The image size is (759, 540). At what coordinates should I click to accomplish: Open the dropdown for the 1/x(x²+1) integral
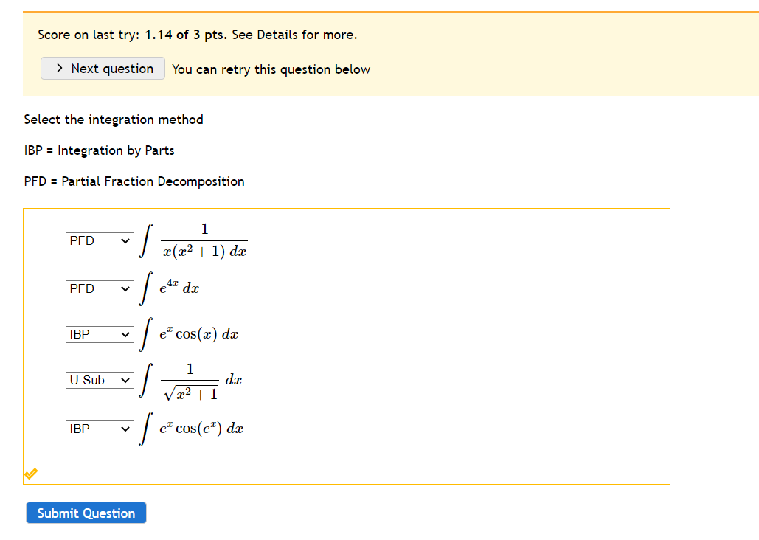tap(99, 240)
